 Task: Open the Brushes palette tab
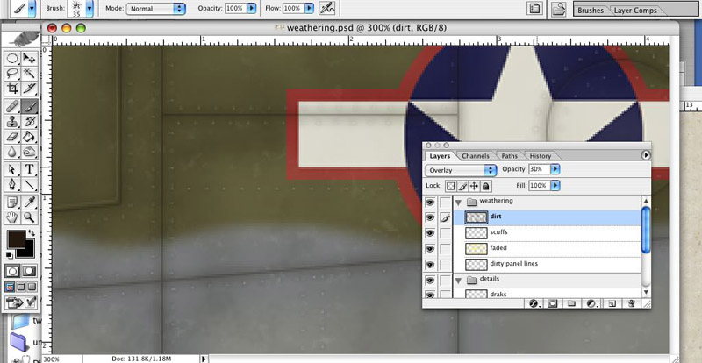(591, 11)
